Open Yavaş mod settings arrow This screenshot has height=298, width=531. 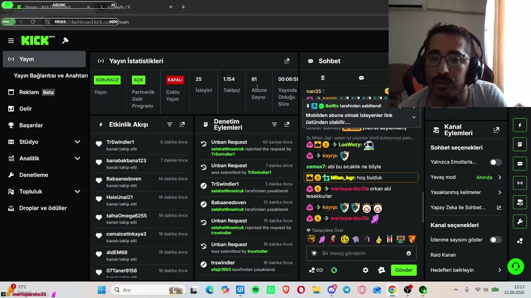coord(499,177)
